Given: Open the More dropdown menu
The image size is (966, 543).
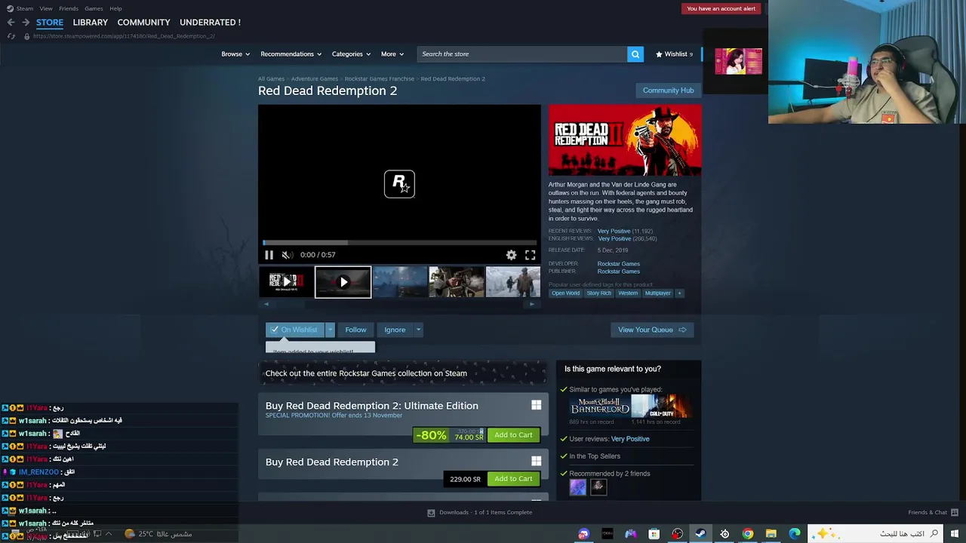Looking at the screenshot, I should coord(392,54).
